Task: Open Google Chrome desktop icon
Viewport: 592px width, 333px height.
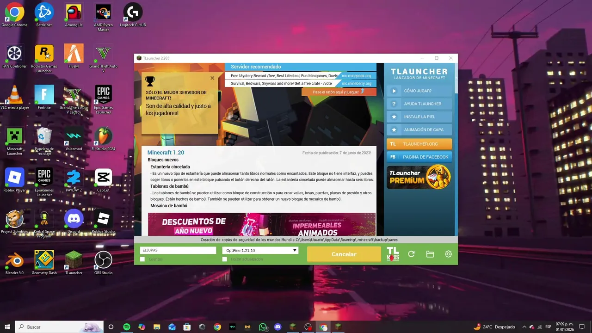Action: coord(14,15)
